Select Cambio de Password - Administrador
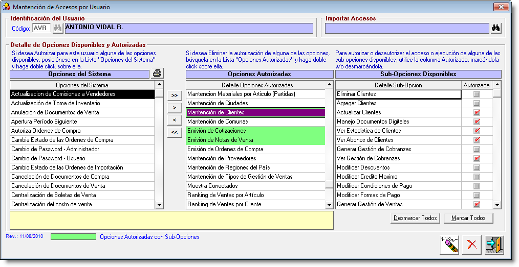Image resolution: width=519 pixels, height=267 pixels. tap(82, 149)
